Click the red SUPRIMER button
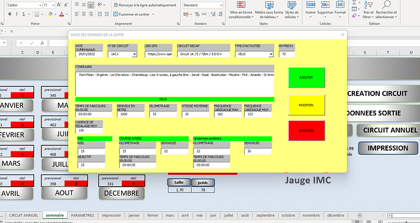Image resolution: width=420 pixels, height=223 pixels. pos(306,131)
